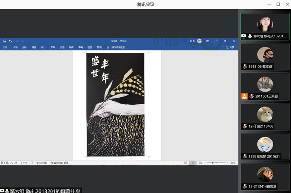This screenshot has width=291, height=193.
Task: Open the 60% zoom level dialog
Action: click(233, 163)
